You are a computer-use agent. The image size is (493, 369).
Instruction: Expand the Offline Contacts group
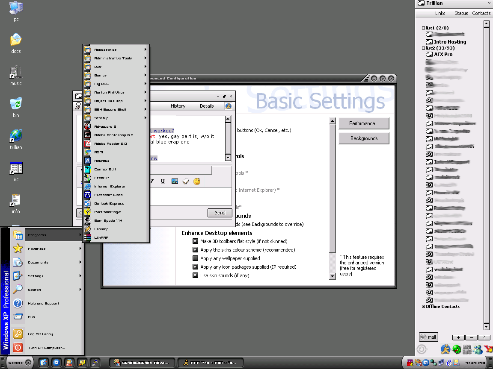(x=424, y=306)
